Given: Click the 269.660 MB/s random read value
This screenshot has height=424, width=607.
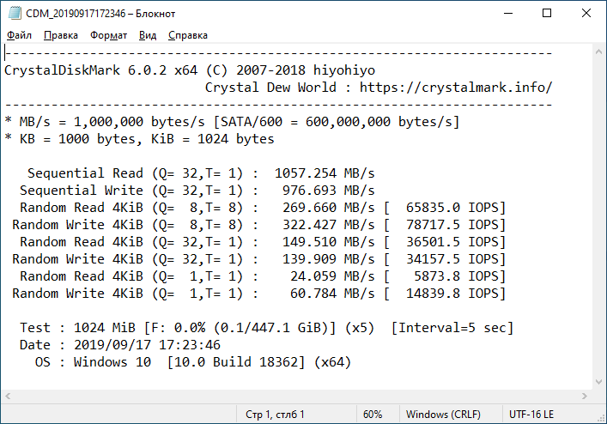Looking at the screenshot, I should click(x=328, y=208).
